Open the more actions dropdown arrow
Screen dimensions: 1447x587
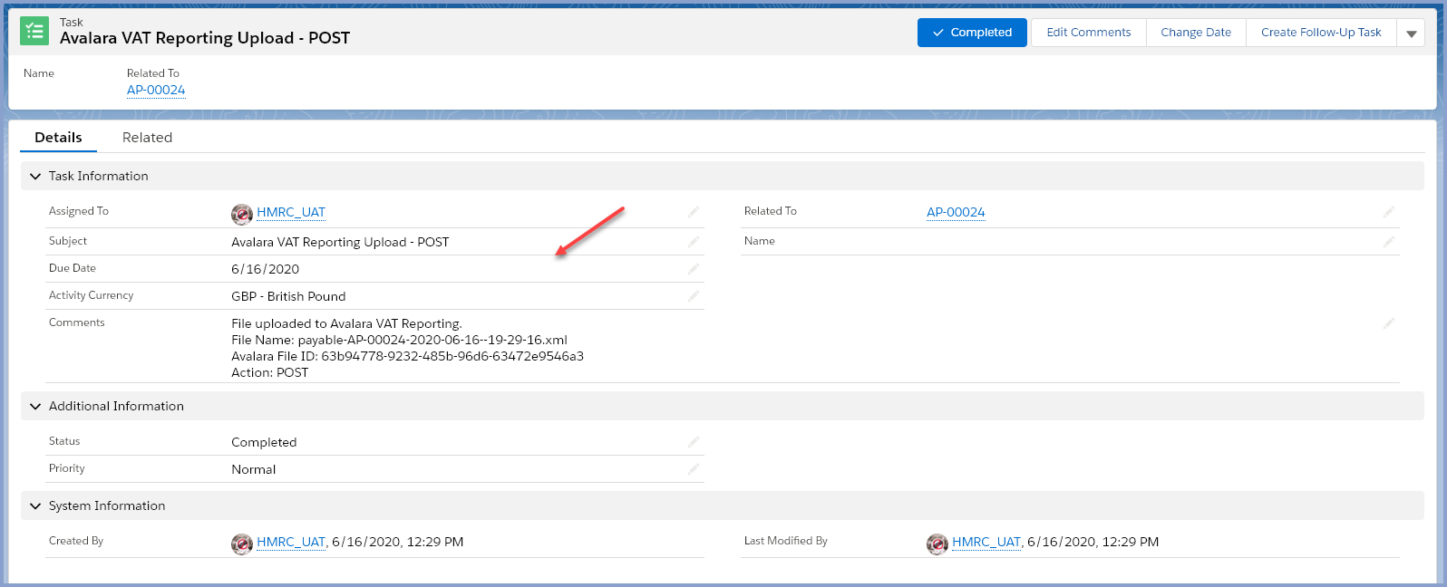tap(1411, 33)
